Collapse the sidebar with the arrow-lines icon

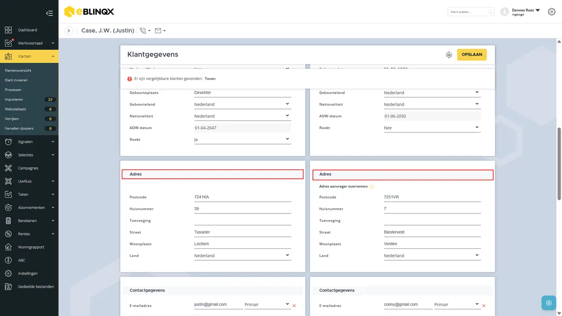pos(49,13)
